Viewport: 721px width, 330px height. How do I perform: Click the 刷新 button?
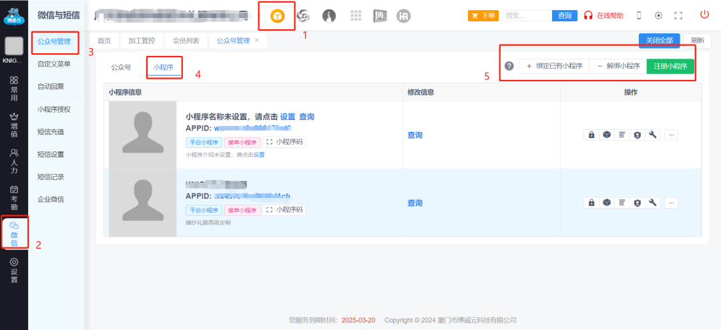696,41
